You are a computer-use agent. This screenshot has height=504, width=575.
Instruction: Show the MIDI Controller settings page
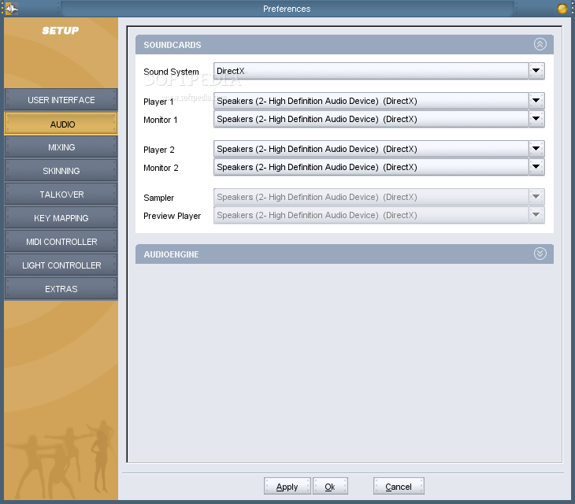tap(61, 242)
